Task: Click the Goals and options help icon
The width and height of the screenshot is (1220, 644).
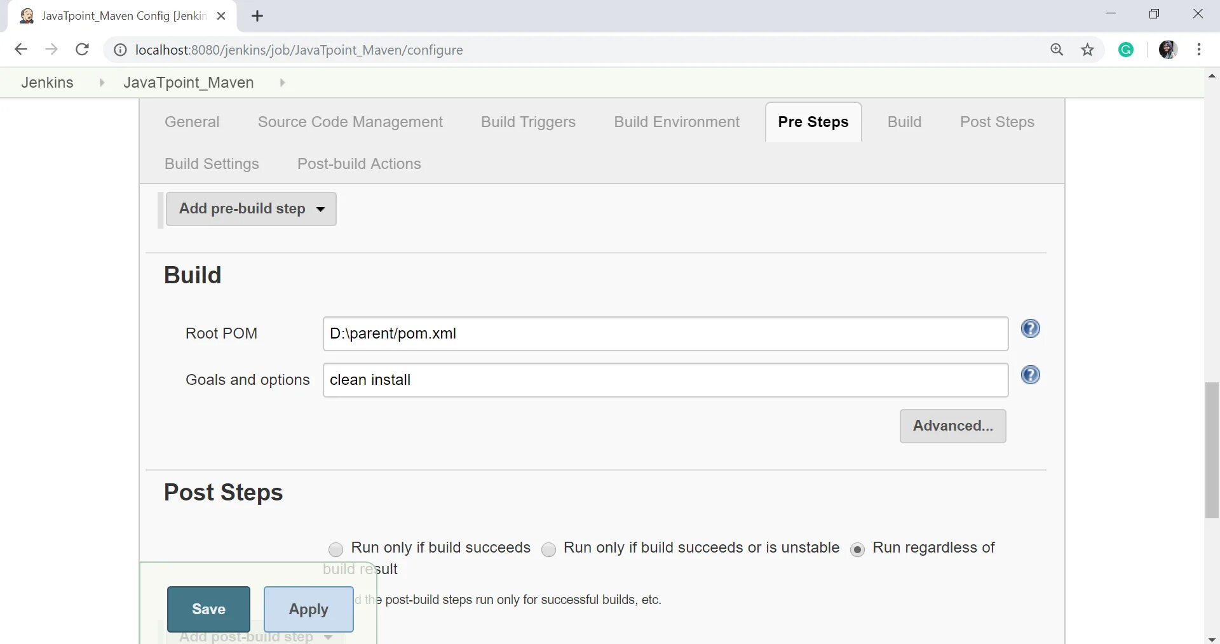Action: [x=1030, y=375]
